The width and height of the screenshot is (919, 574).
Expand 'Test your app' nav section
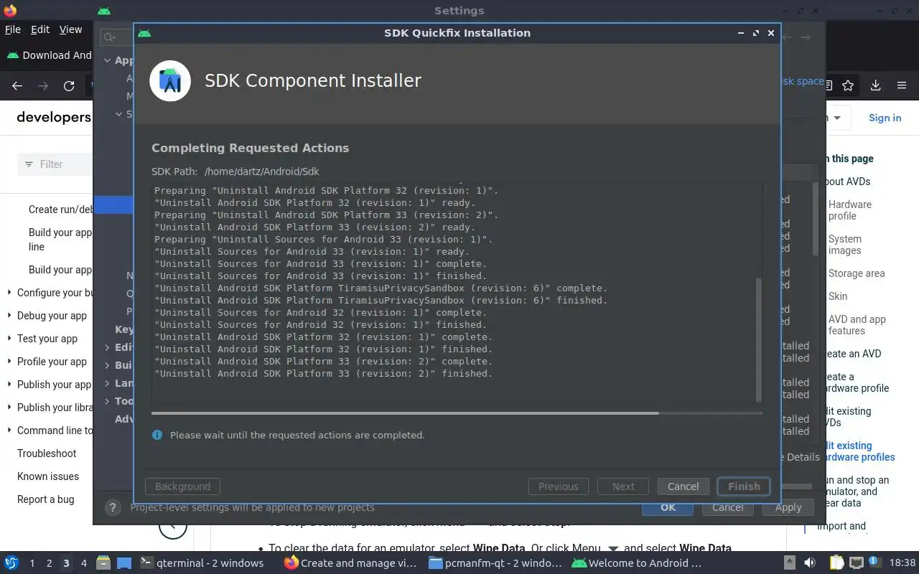9,339
